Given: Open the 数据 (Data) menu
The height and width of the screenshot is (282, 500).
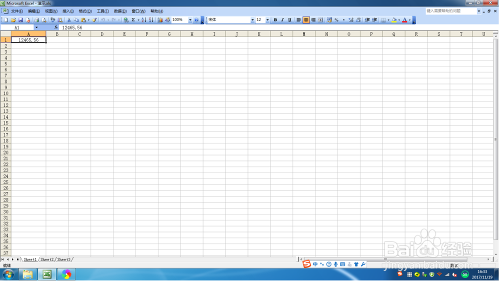Looking at the screenshot, I should click(120, 11).
